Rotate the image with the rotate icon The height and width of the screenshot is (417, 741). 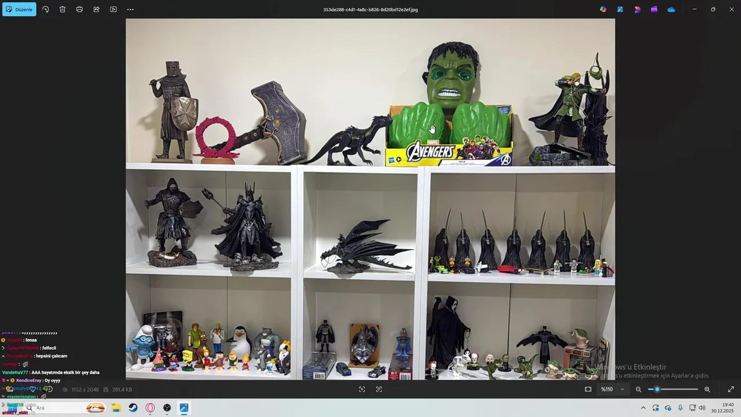pyautogui.click(x=46, y=9)
